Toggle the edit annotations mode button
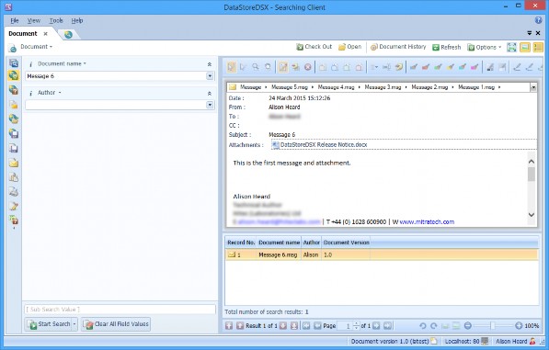The height and width of the screenshot is (350, 549). pyautogui.click(x=283, y=67)
